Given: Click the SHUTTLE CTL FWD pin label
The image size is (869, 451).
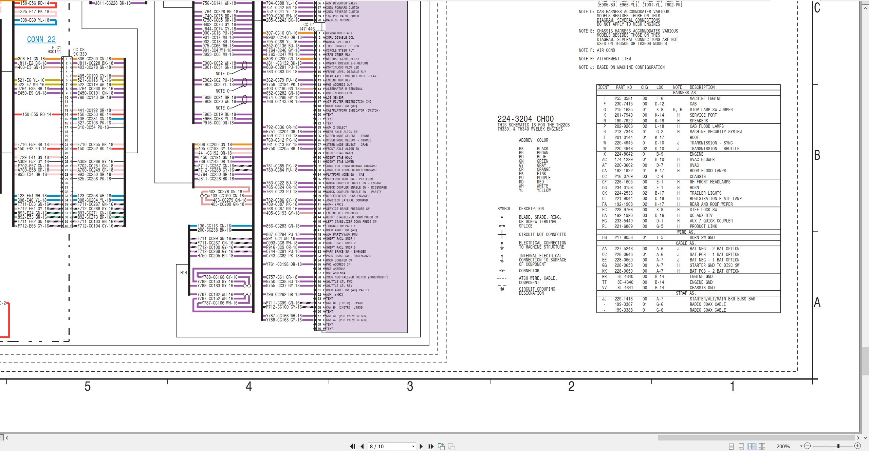Looking at the screenshot, I should (339, 281).
